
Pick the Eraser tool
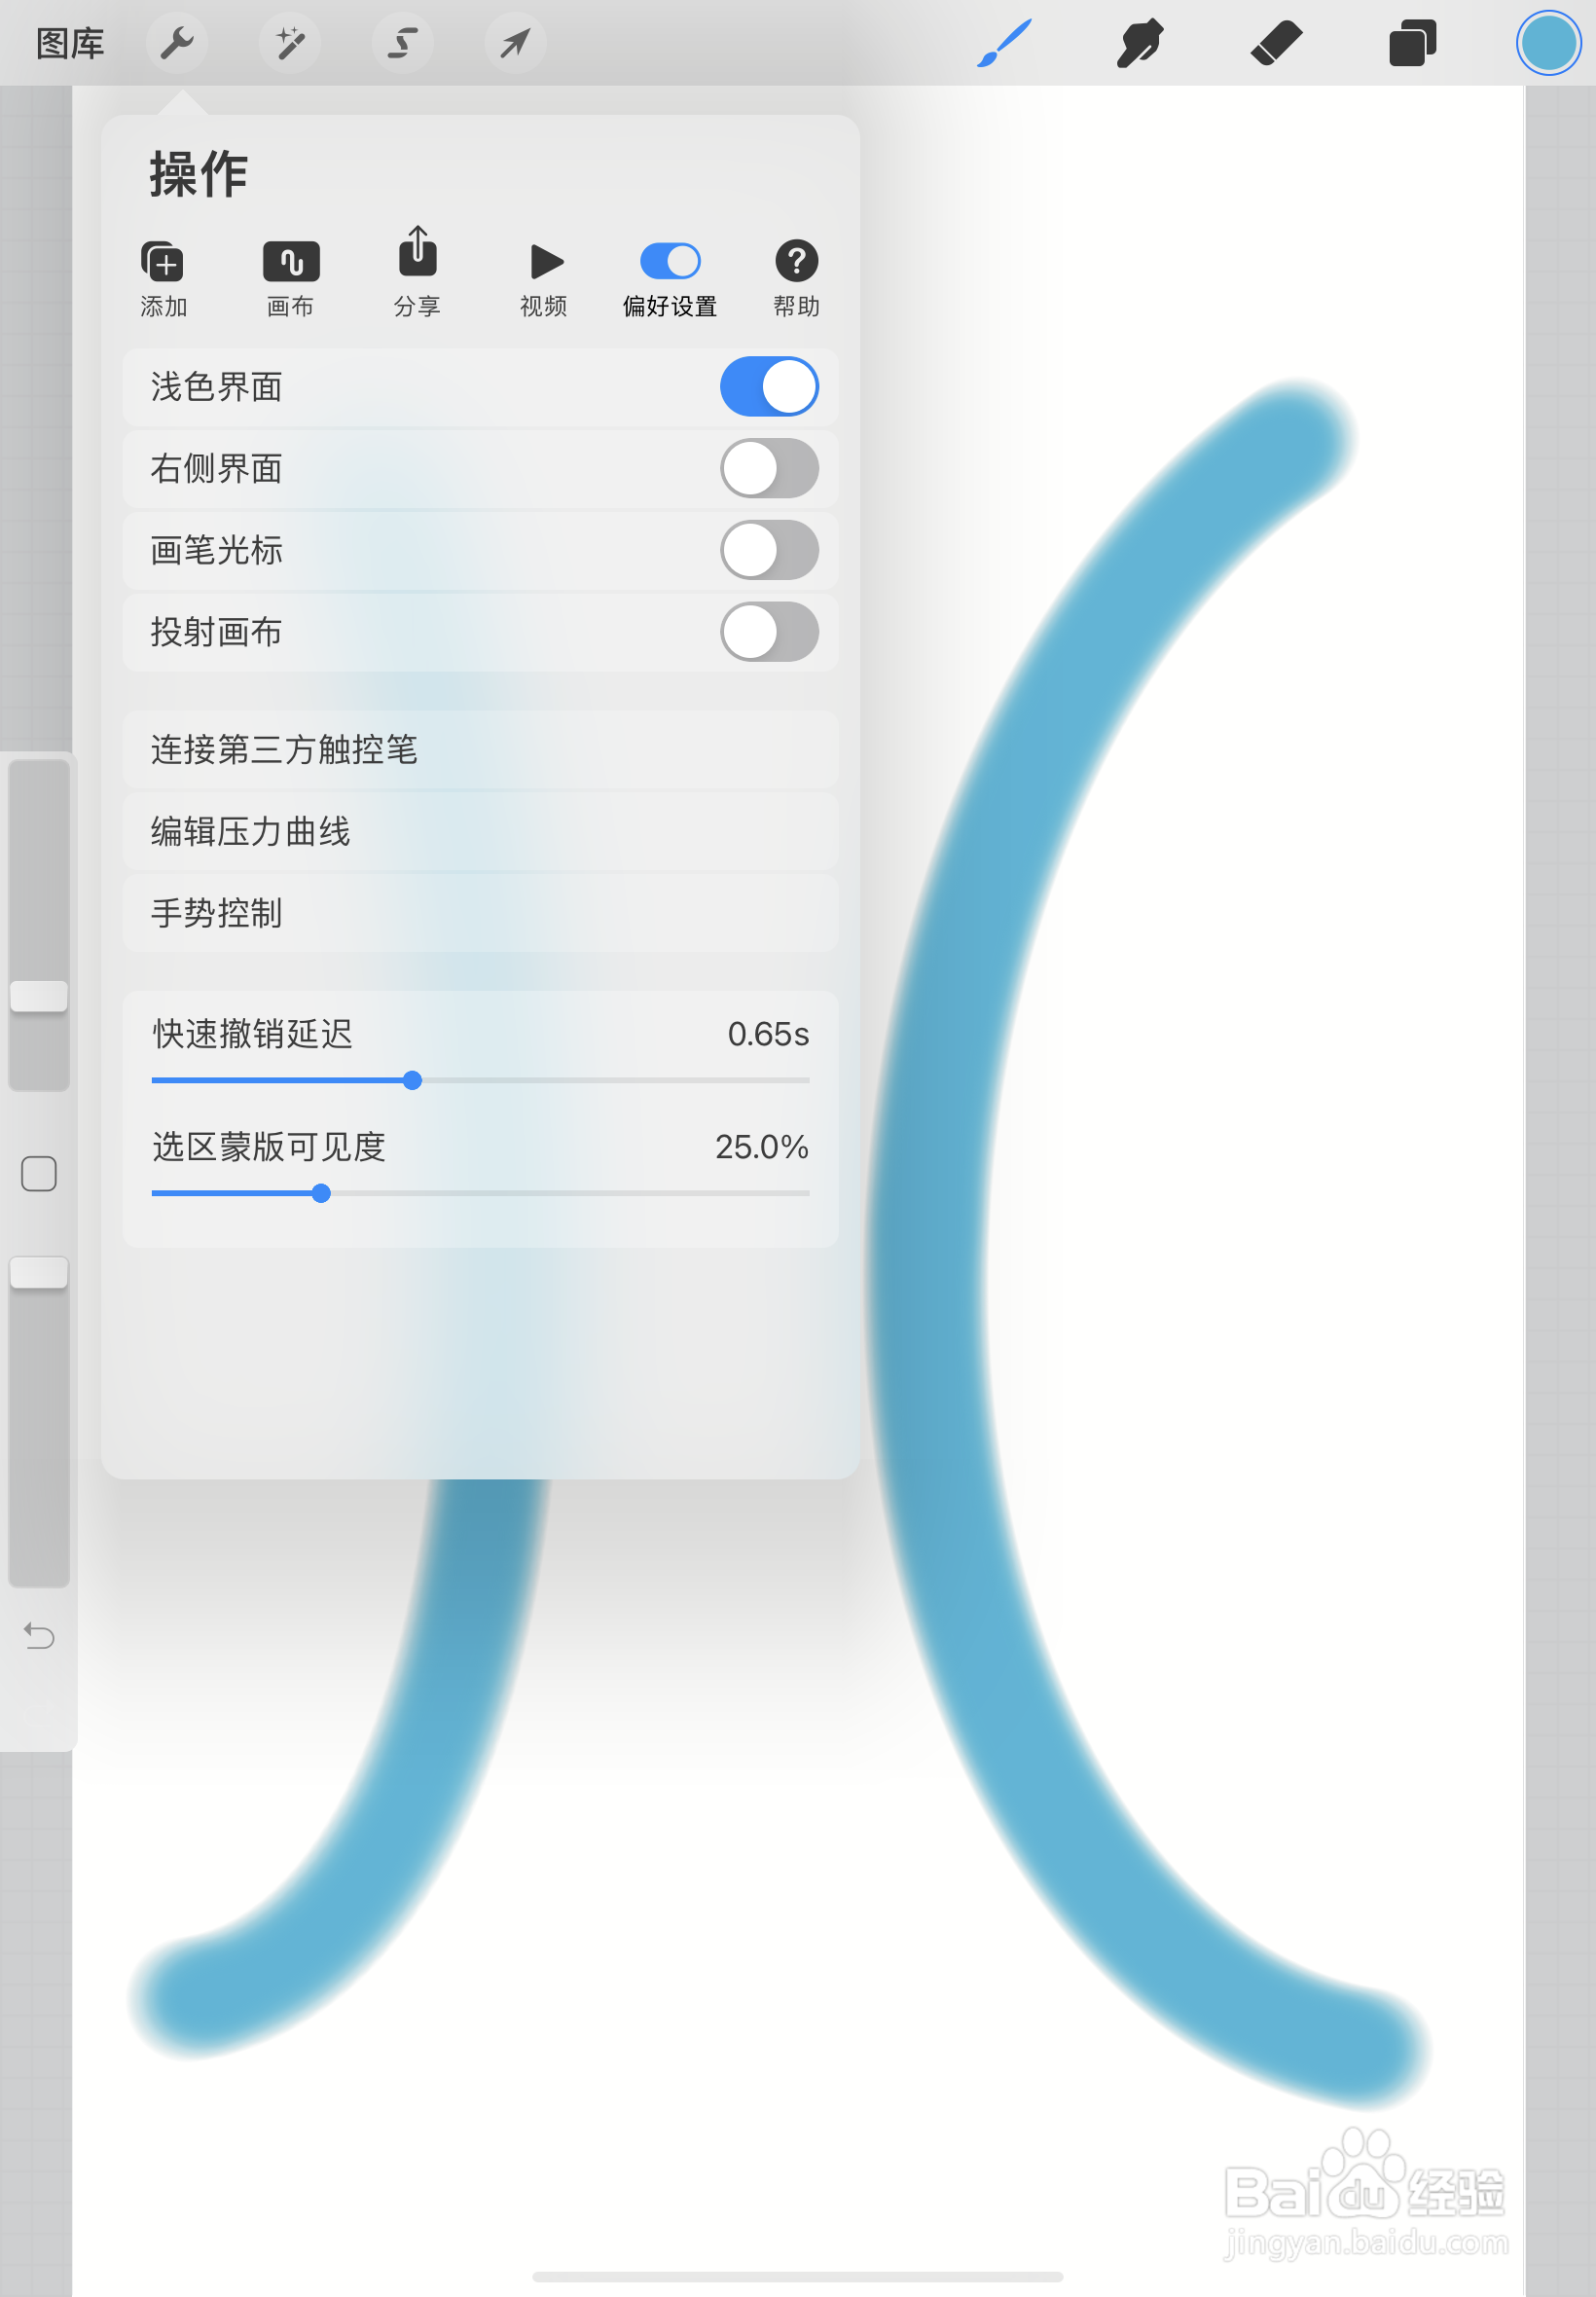point(1276,43)
